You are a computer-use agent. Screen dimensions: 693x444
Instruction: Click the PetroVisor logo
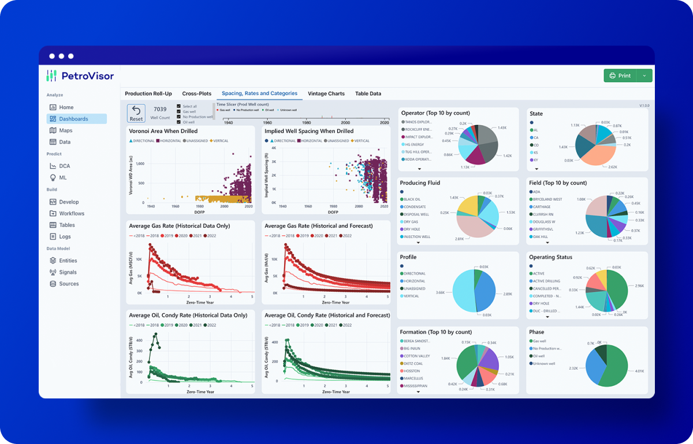[x=80, y=76]
